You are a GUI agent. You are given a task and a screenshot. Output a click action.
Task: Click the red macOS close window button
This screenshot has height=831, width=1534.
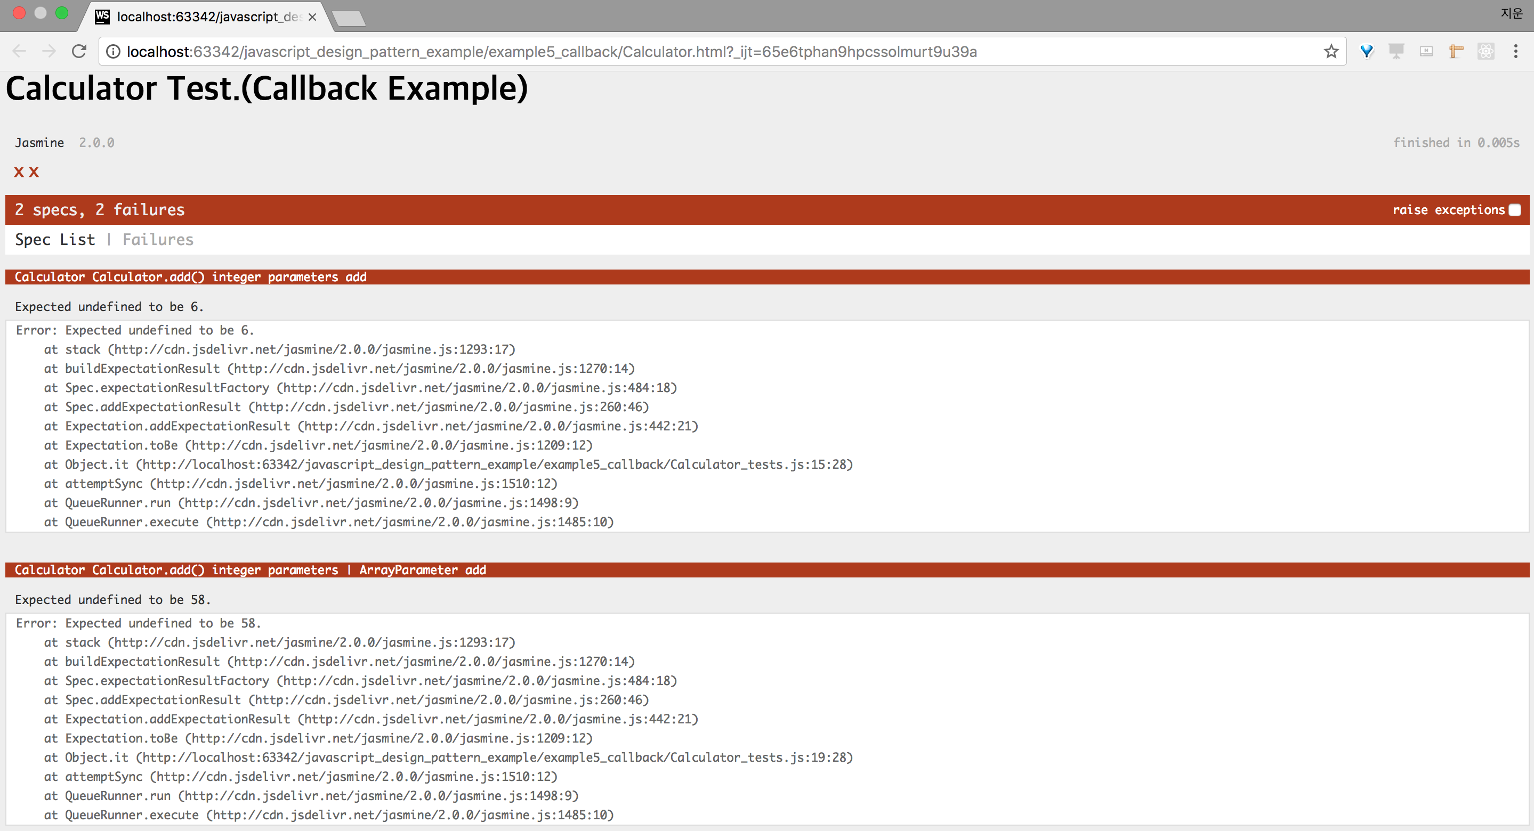[x=19, y=12]
